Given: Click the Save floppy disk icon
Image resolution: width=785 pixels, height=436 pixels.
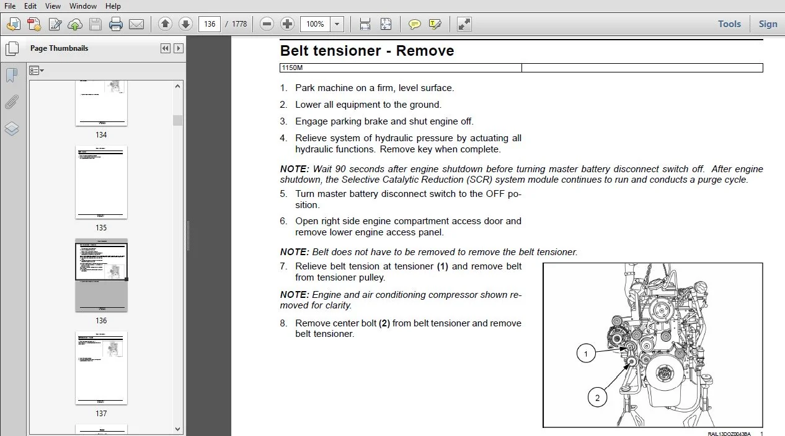Looking at the screenshot, I should (95, 24).
